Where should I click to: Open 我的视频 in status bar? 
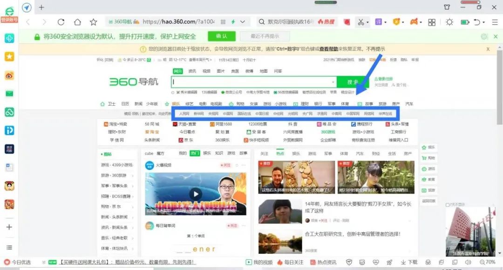tap(259, 262)
